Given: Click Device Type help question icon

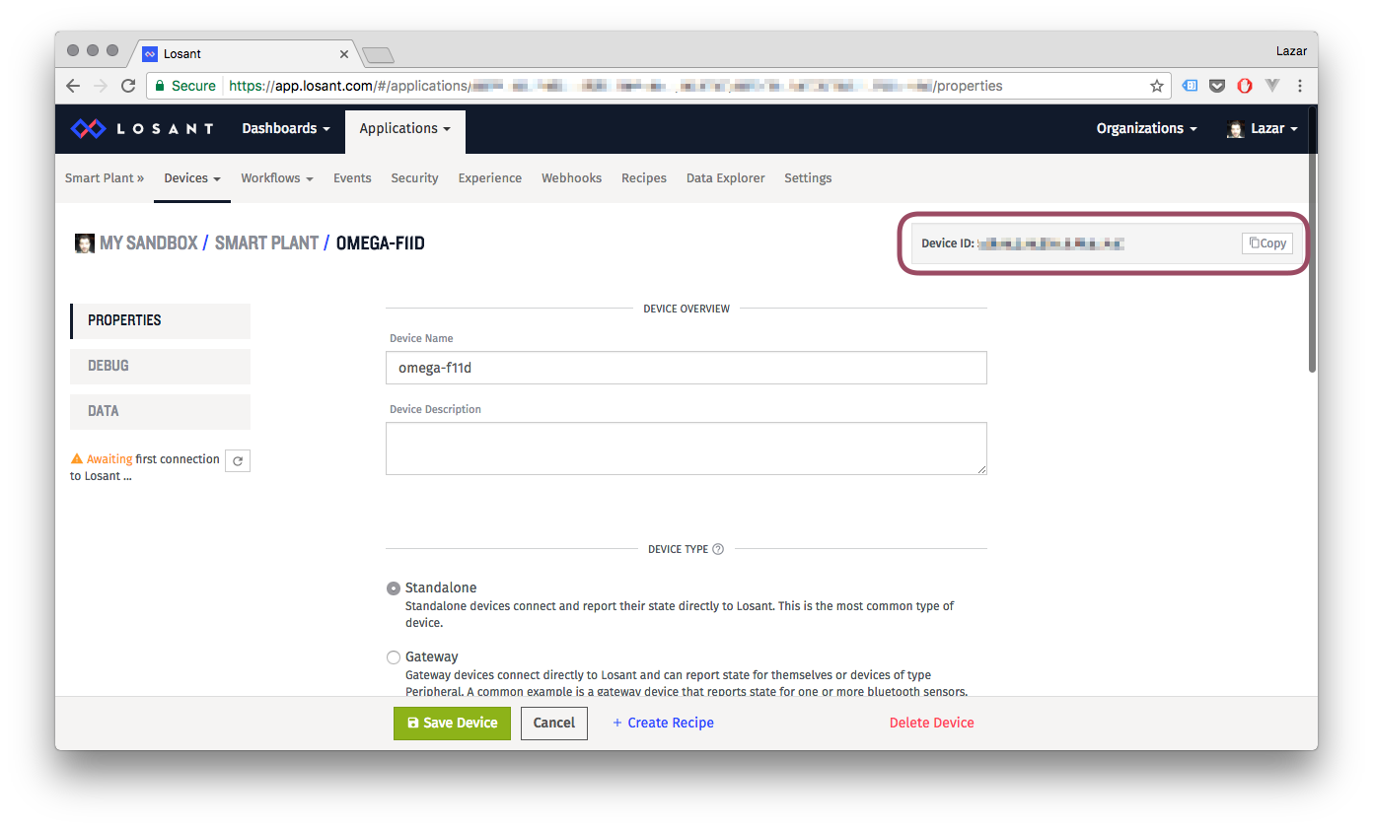Looking at the screenshot, I should pos(718,549).
